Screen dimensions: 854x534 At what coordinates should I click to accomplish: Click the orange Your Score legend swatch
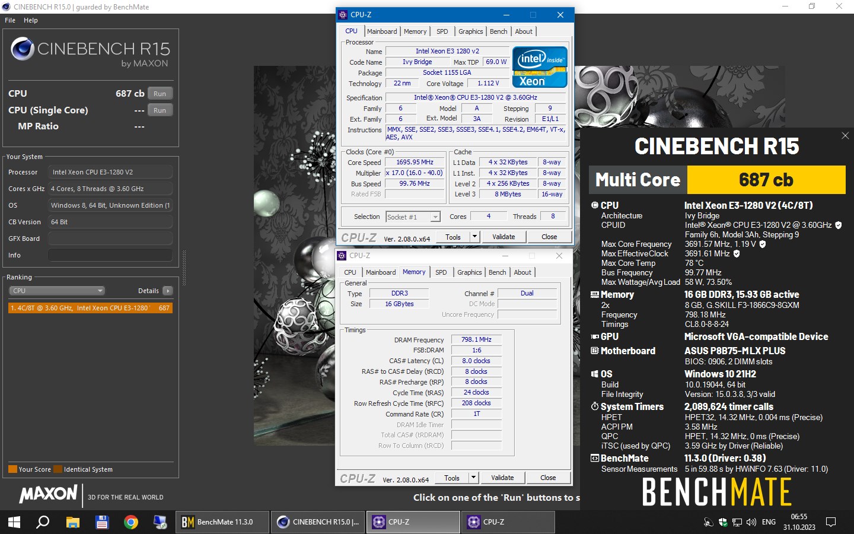pyautogui.click(x=12, y=469)
